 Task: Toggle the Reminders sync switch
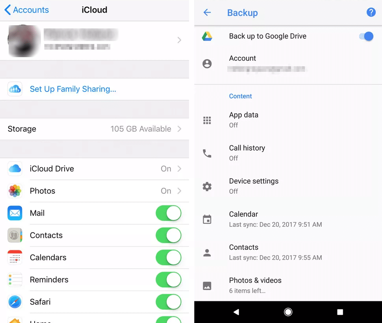coord(169,280)
